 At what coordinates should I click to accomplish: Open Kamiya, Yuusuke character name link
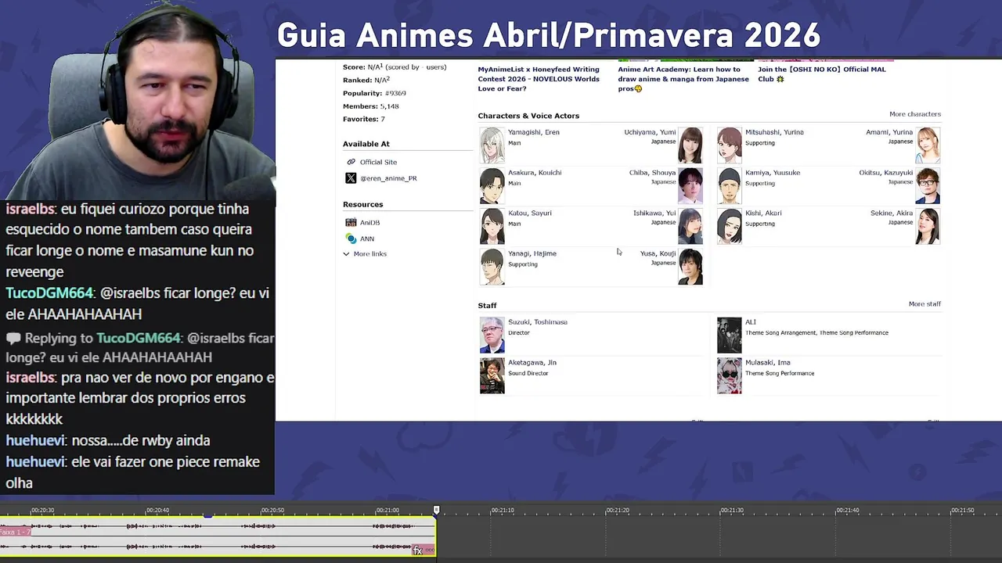tap(773, 173)
